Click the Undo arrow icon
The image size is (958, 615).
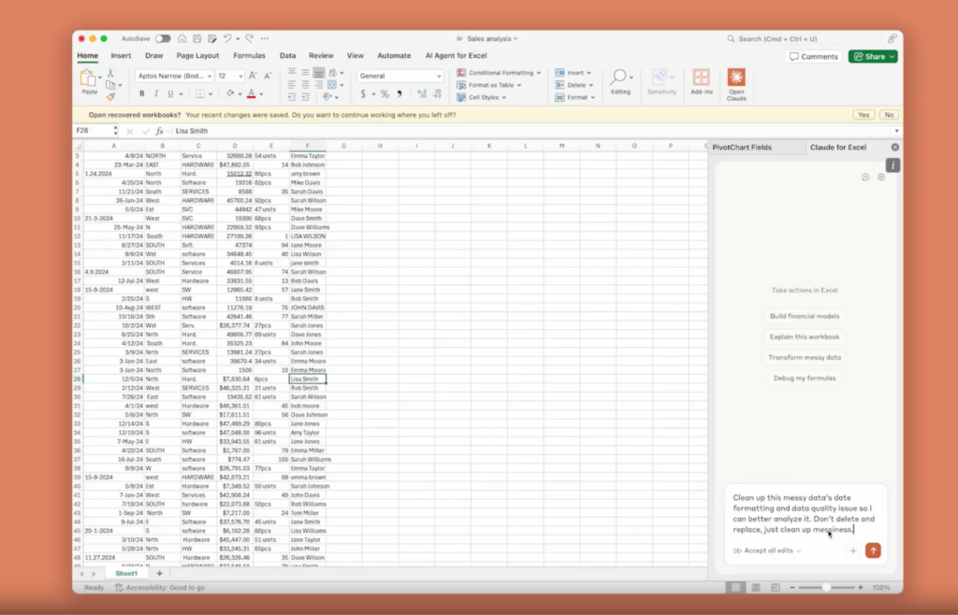(226, 38)
